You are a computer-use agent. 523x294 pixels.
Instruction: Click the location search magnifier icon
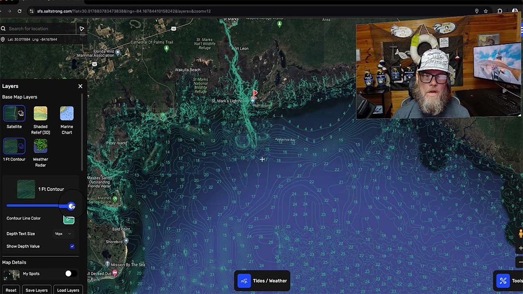coord(4,28)
